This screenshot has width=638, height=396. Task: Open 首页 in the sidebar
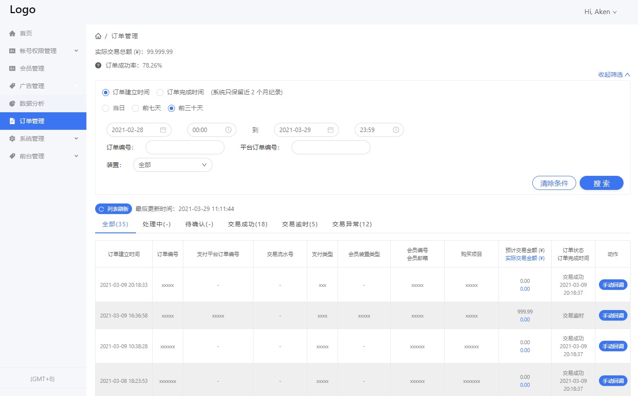[x=43, y=33]
